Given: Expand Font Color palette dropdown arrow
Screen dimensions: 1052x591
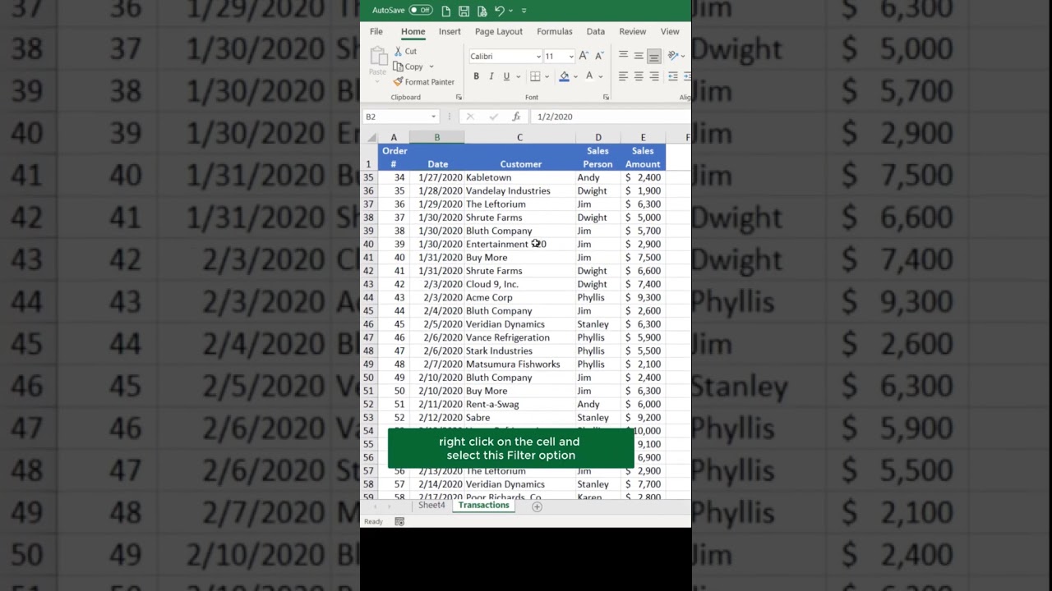Looking at the screenshot, I should 601,76.
